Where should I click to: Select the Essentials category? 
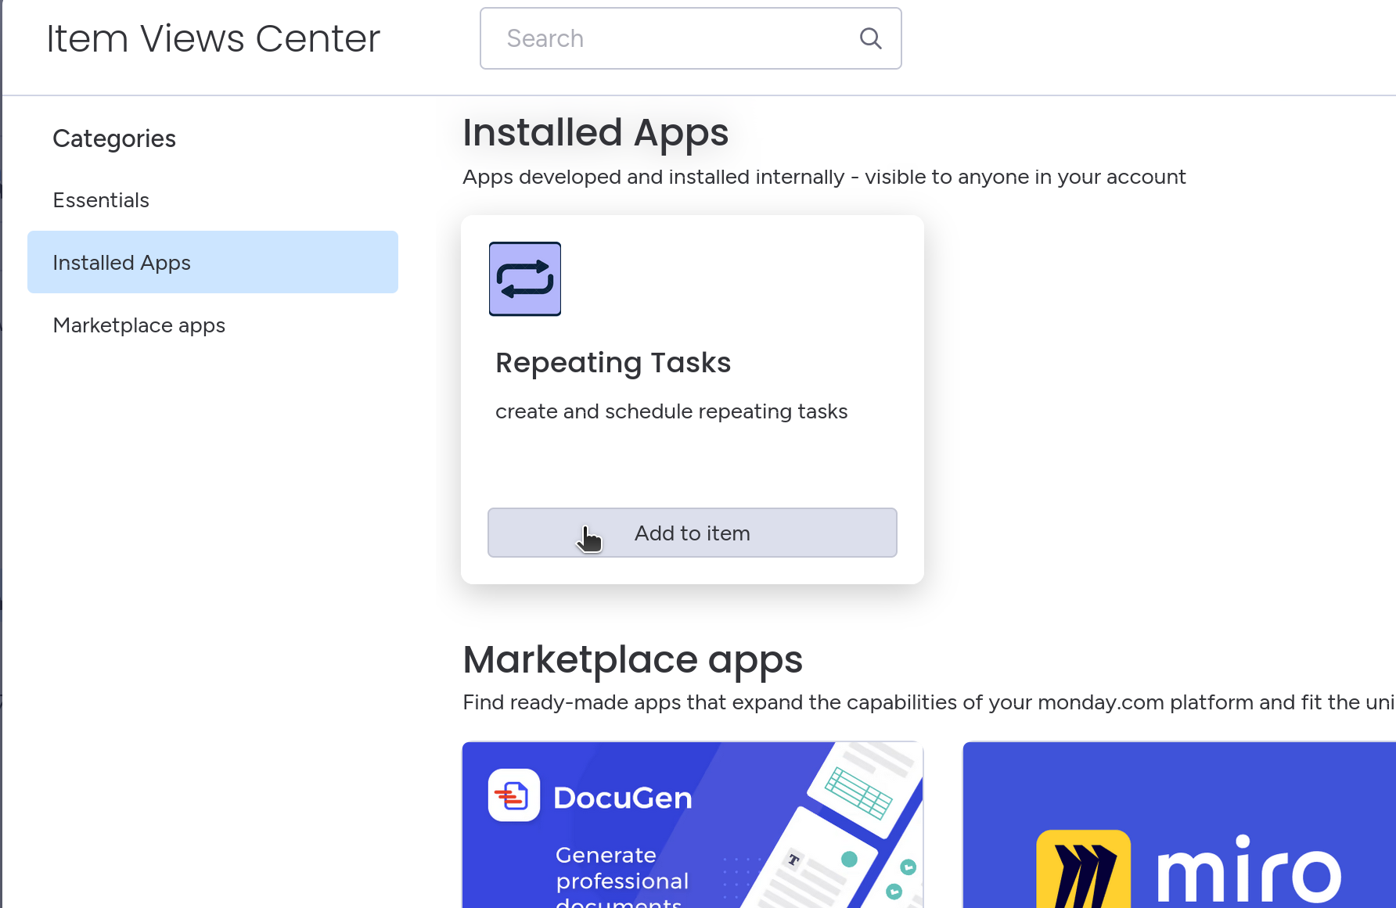pos(101,200)
